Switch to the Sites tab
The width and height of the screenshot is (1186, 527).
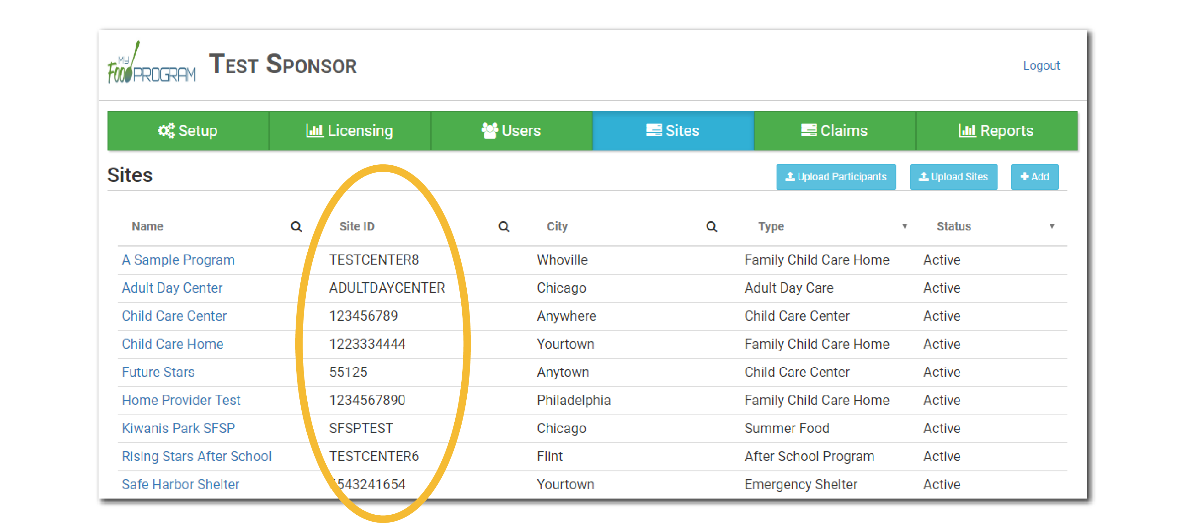[673, 131]
